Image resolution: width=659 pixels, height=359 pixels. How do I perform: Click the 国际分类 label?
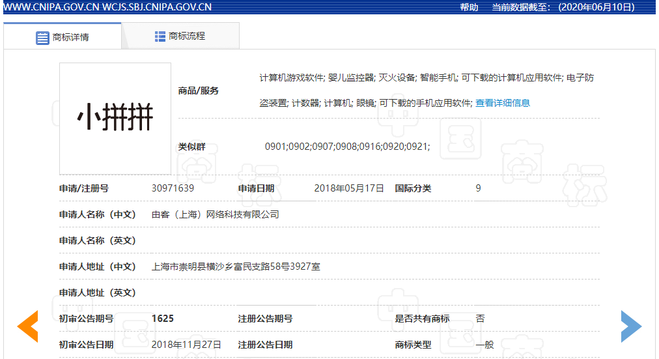(413, 188)
